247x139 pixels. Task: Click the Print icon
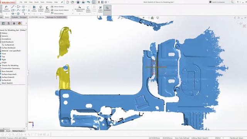[83, 2]
